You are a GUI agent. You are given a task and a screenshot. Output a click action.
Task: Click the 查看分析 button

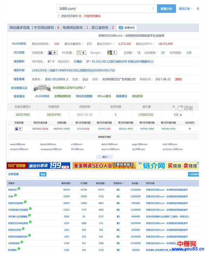166,8
